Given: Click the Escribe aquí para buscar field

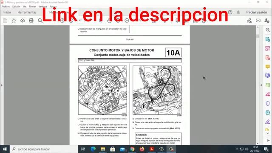Looking at the screenshot, I should [44, 149].
